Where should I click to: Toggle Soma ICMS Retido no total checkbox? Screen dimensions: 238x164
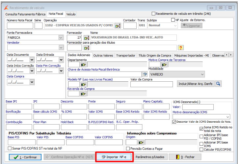(201, 129)
